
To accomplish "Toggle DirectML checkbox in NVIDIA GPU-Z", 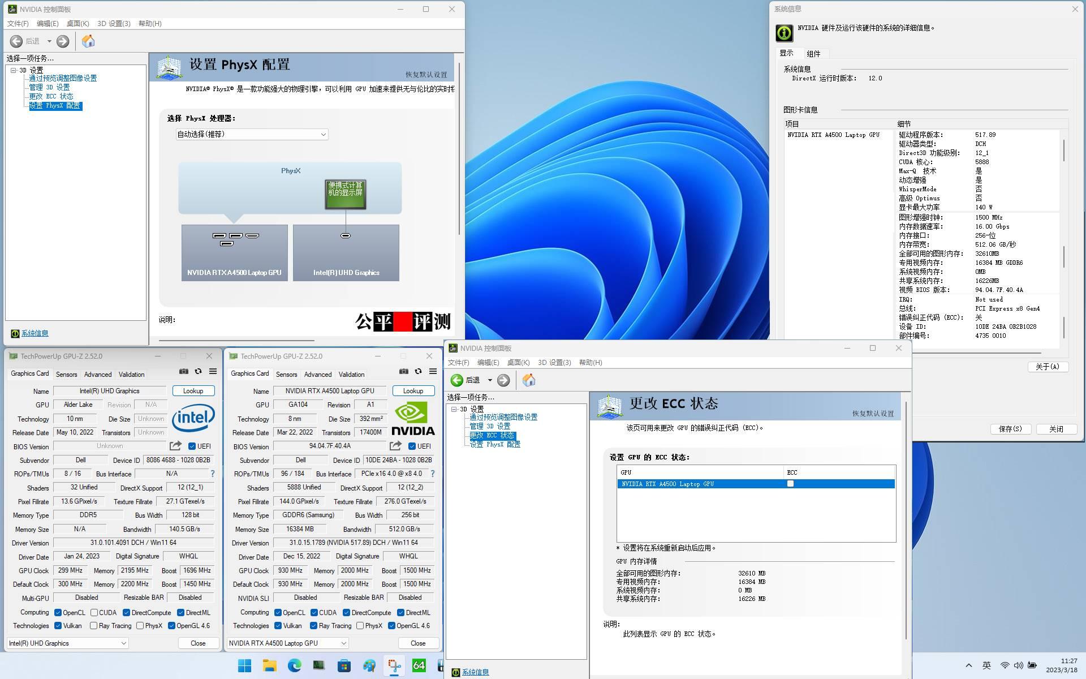I will point(400,613).
